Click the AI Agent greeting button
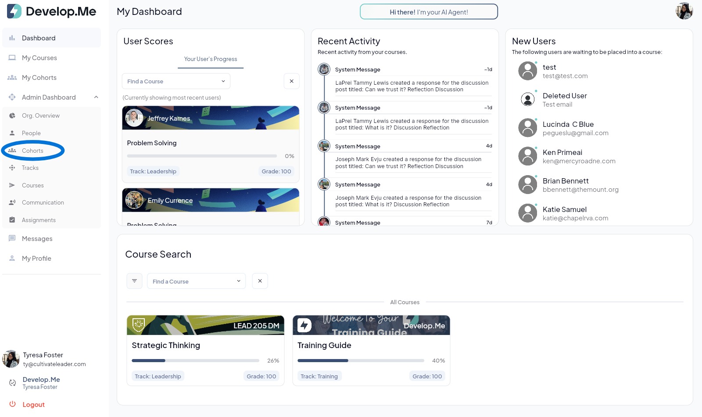Image resolution: width=702 pixels, height=417 pixels. click(x=429, y=12)
